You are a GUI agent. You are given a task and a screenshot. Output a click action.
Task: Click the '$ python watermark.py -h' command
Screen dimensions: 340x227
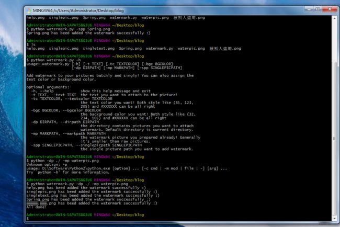tap(53, 60)
